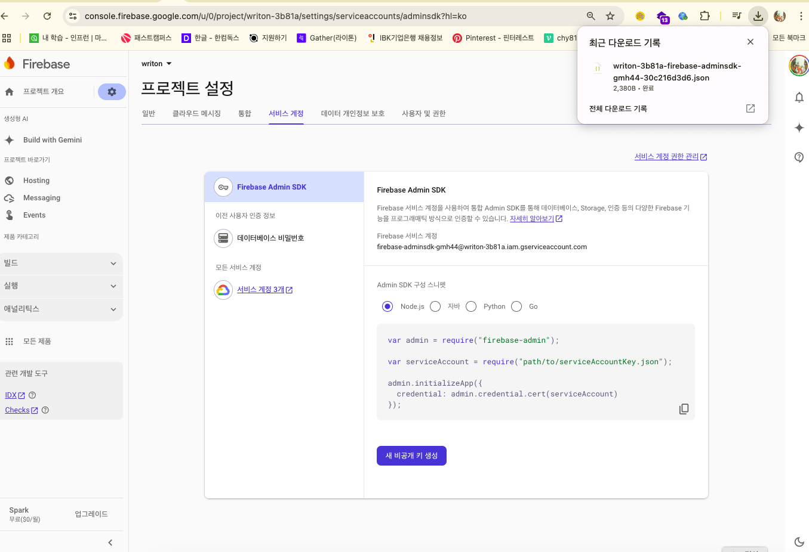Open the 패스트캠퍼스 bookmark

coord(146,38)
